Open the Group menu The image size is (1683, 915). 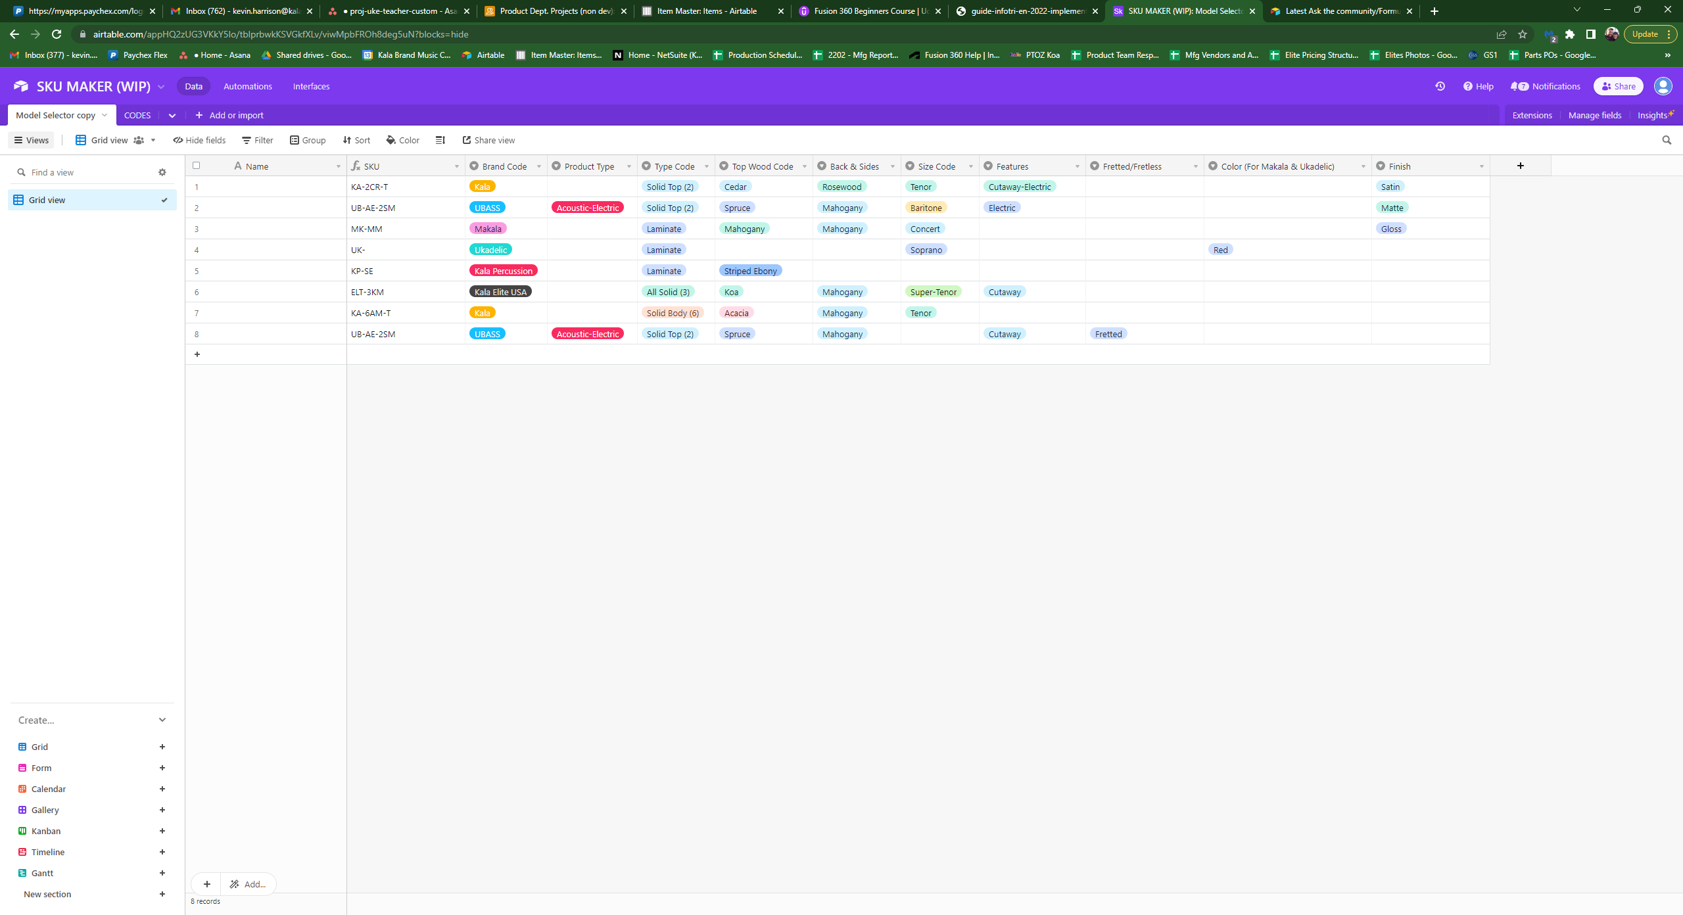point(308,140)
